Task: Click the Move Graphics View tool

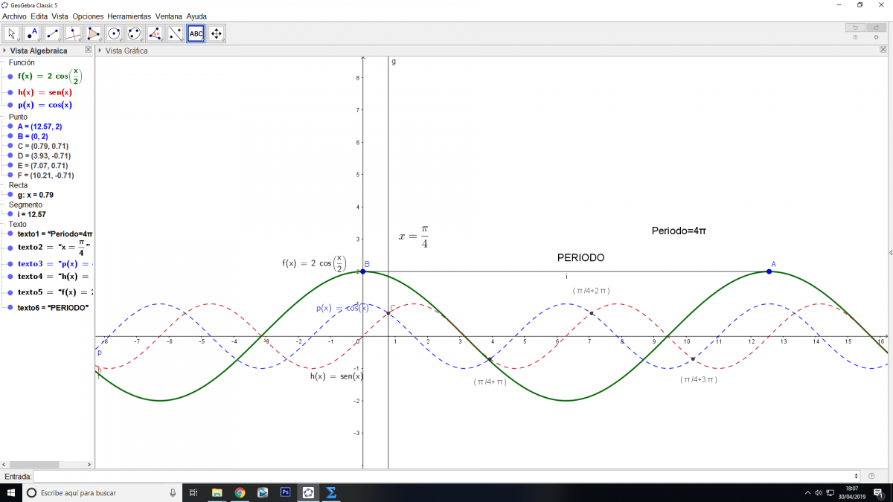Action: point(217,33)
